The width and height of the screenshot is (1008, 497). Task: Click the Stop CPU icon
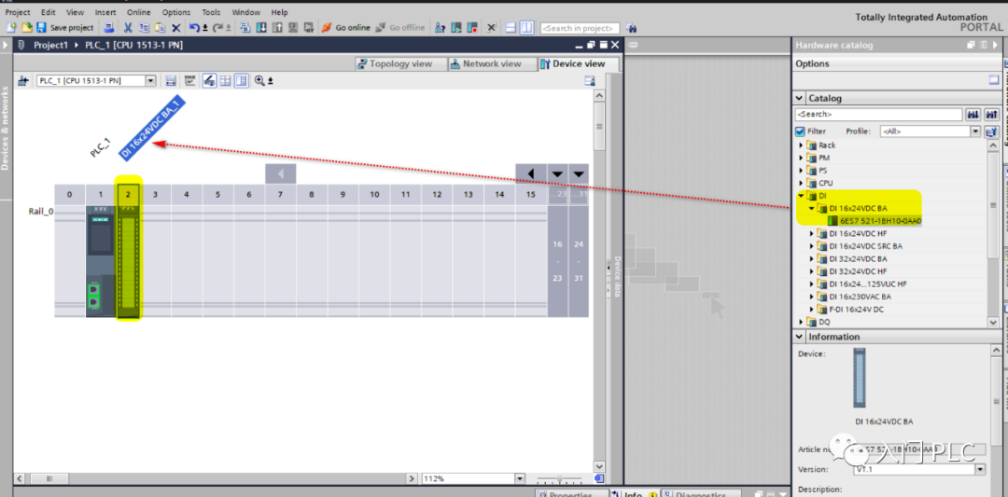click(472, 28)
